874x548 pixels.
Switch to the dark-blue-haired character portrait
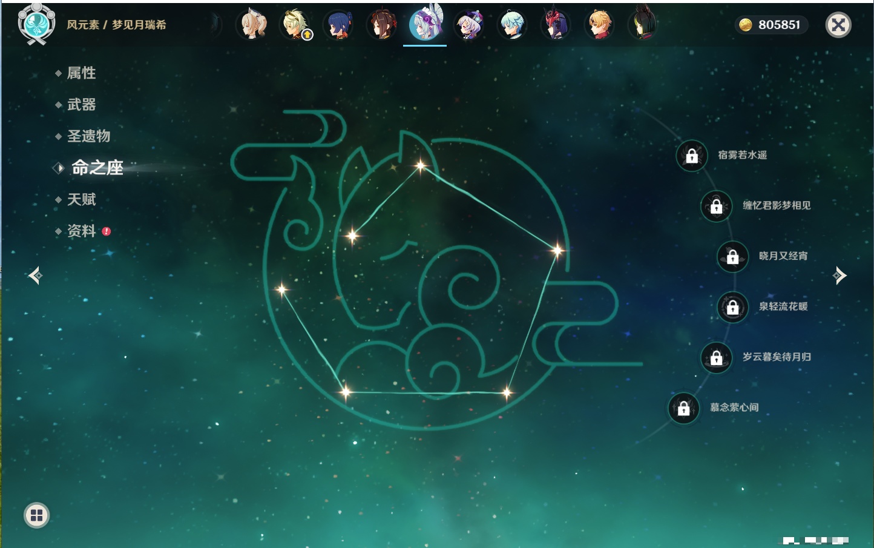point(339,25)
